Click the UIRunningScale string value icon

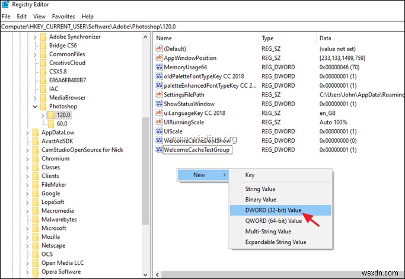(159, 122)
